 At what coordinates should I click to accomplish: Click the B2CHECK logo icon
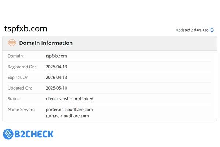(8, 134)
